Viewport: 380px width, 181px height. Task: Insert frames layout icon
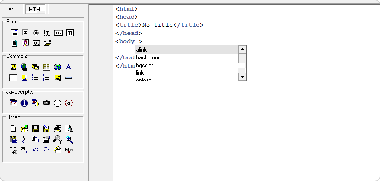coord(13,78)
